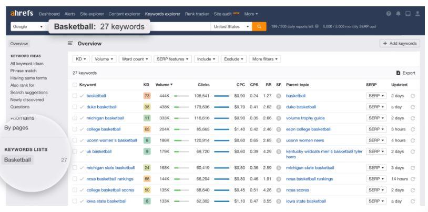Screen dimensions: 428x212
Task: Open the United States country dropdown
Action: point(231,26)
